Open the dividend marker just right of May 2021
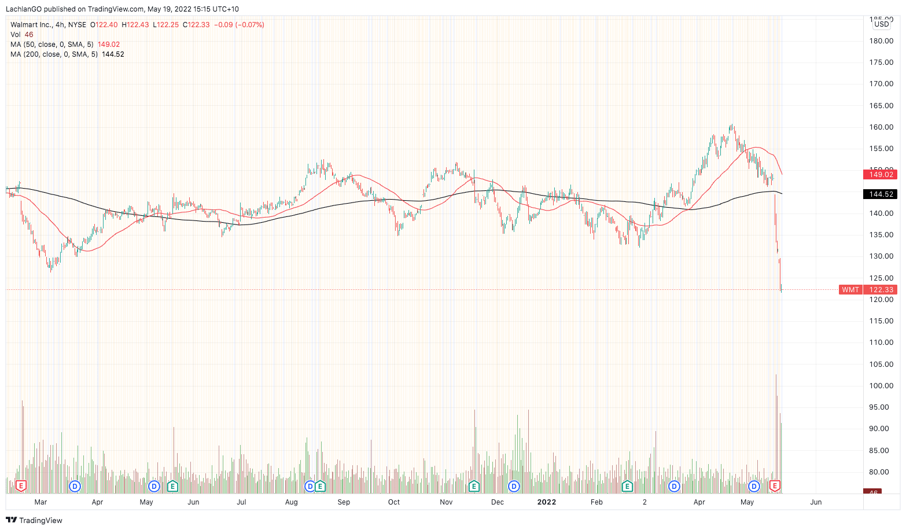 [154, 486]
